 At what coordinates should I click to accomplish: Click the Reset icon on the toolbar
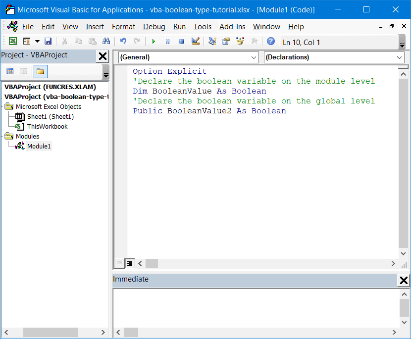[x=182, y=42]
